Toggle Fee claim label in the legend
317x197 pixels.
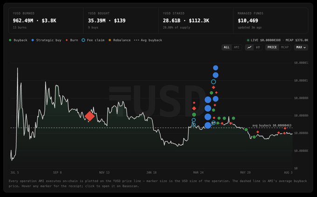coord(96,40)
